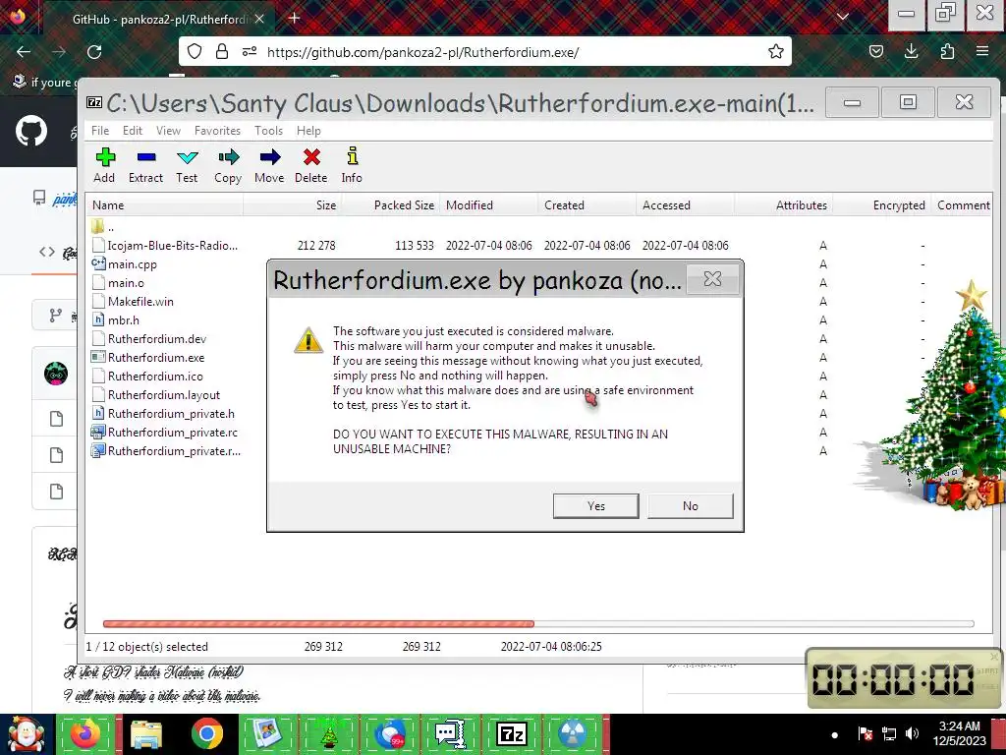The width and height of the screenshot is (1006, 755).
Task: Open Google Chrome from the taskbar
Action: (x=206, y=733)
